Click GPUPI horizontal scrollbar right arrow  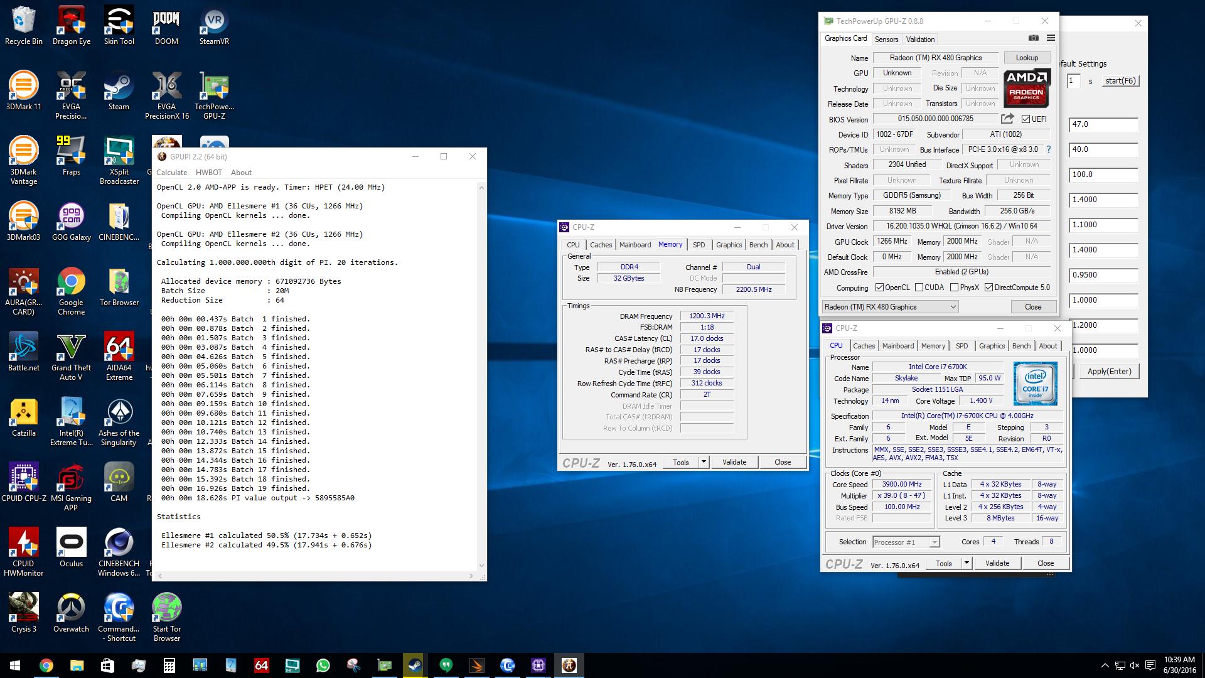coord(471,576)
